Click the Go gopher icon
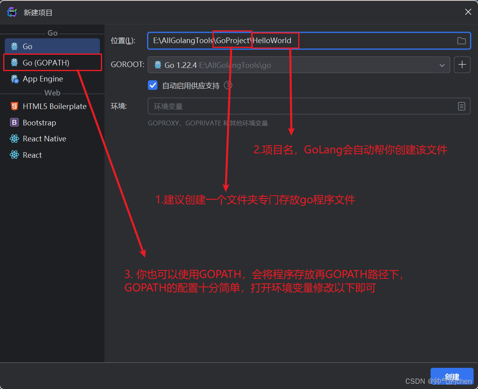This screenshot has height=389, width=478. click(x=14, y=46)
